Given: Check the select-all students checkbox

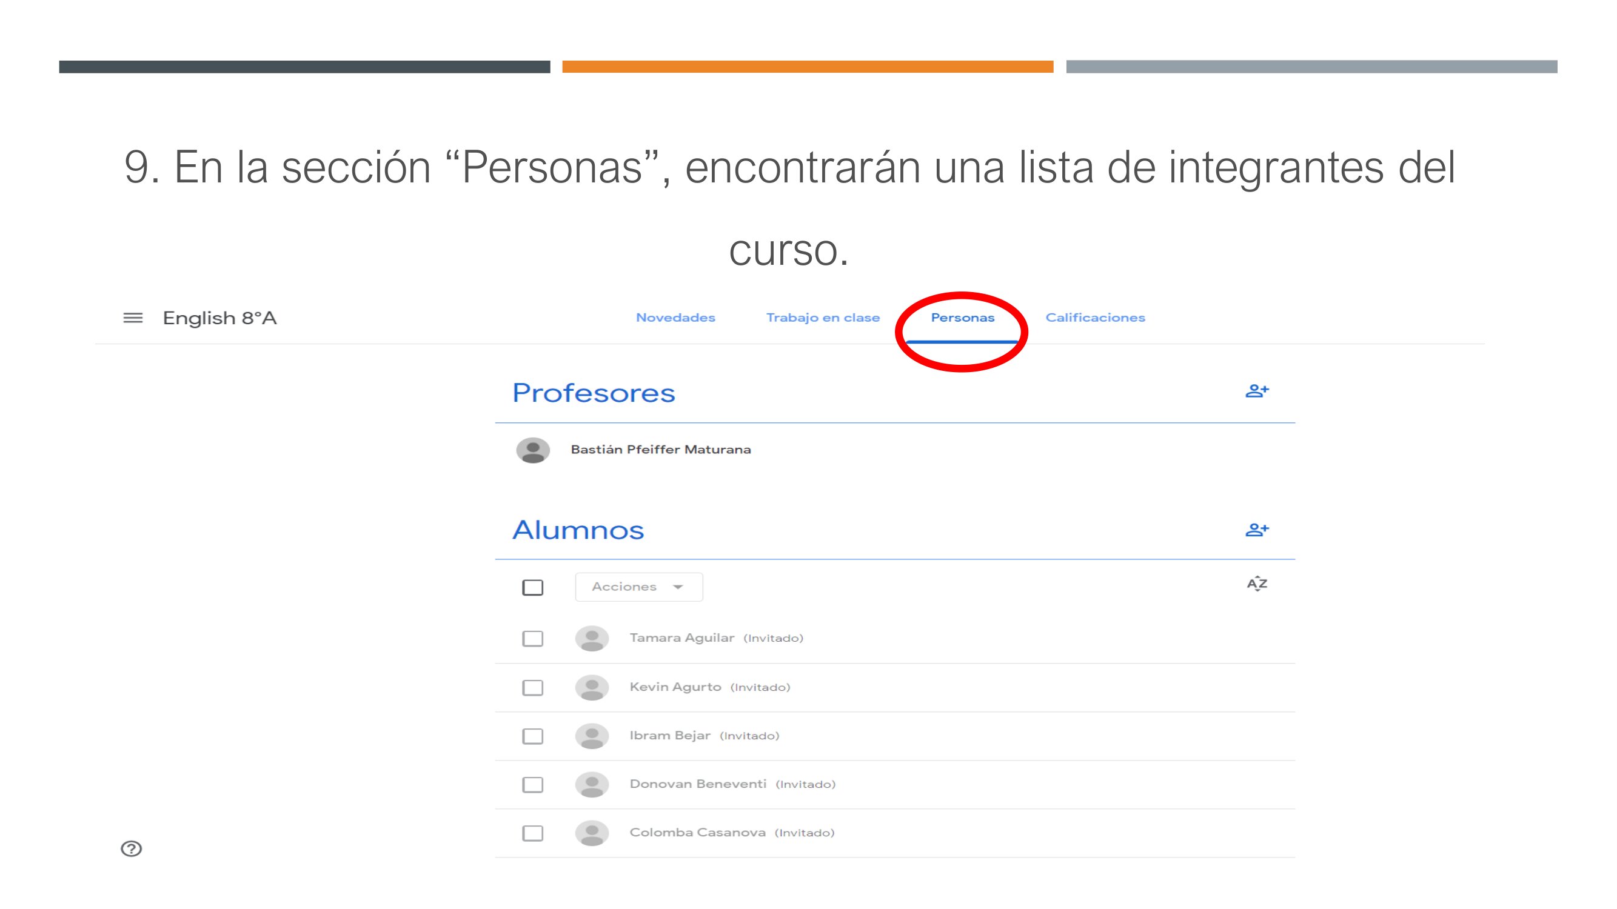Looking at the screenshot, I should coord(533,588).
